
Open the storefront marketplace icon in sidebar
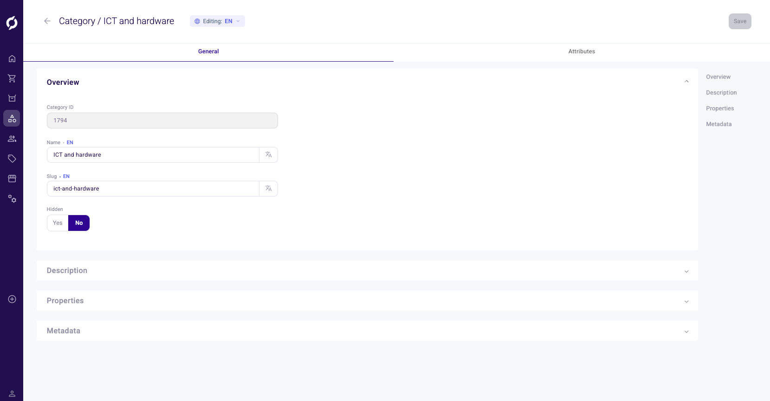(x=12, y=178)
